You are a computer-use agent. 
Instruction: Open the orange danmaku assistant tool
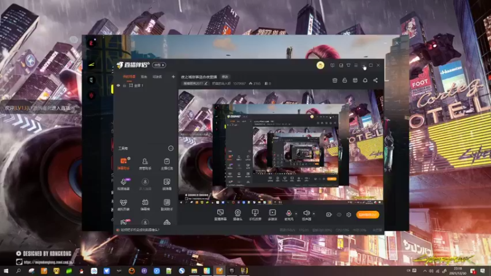click(123, 164)
